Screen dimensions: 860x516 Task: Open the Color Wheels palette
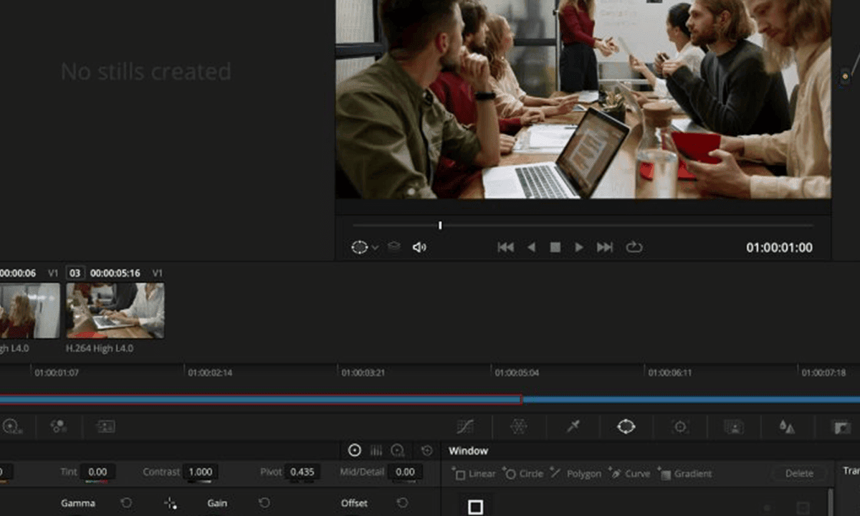pos(11,426)
